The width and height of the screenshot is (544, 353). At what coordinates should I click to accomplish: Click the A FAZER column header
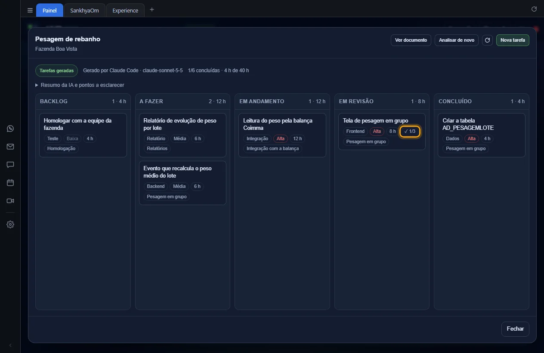tap(182, 101)
